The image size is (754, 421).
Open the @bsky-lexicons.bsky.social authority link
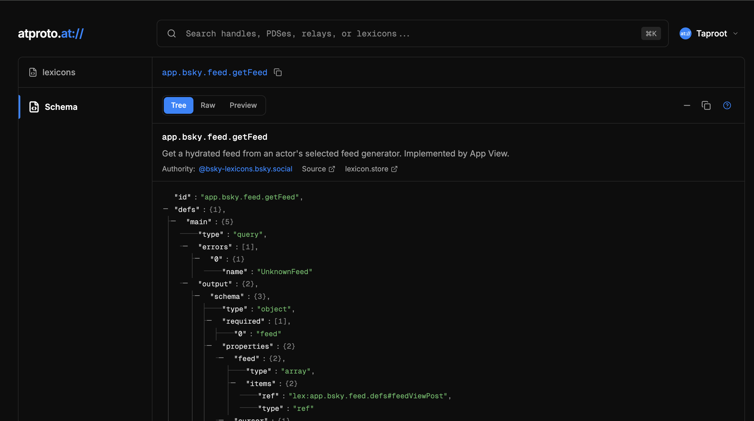(x=245, y=169)
